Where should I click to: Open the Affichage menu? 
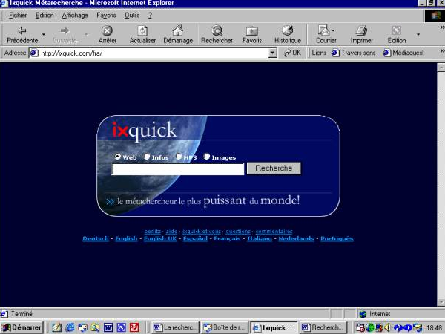[x=75, y=16]
